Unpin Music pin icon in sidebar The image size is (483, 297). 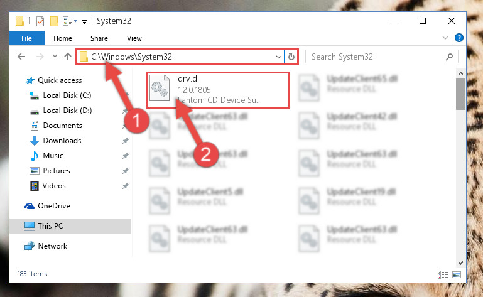point(126,156)
